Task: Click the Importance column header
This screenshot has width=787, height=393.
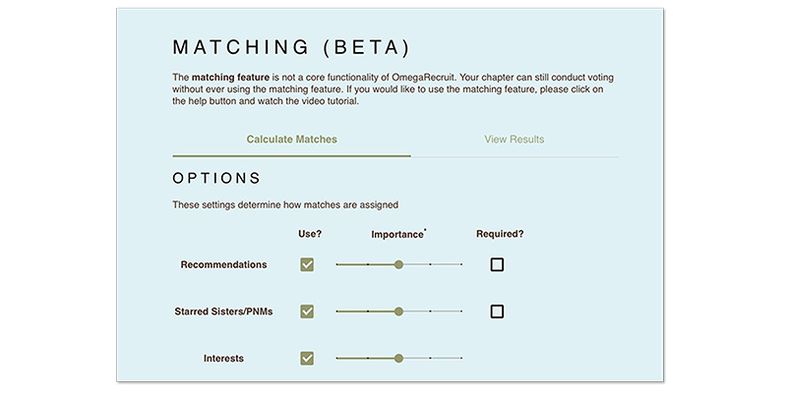Action: (397, 235)
